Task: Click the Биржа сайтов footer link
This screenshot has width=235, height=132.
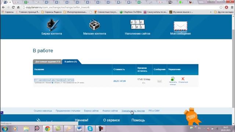Action: (91, 111)
